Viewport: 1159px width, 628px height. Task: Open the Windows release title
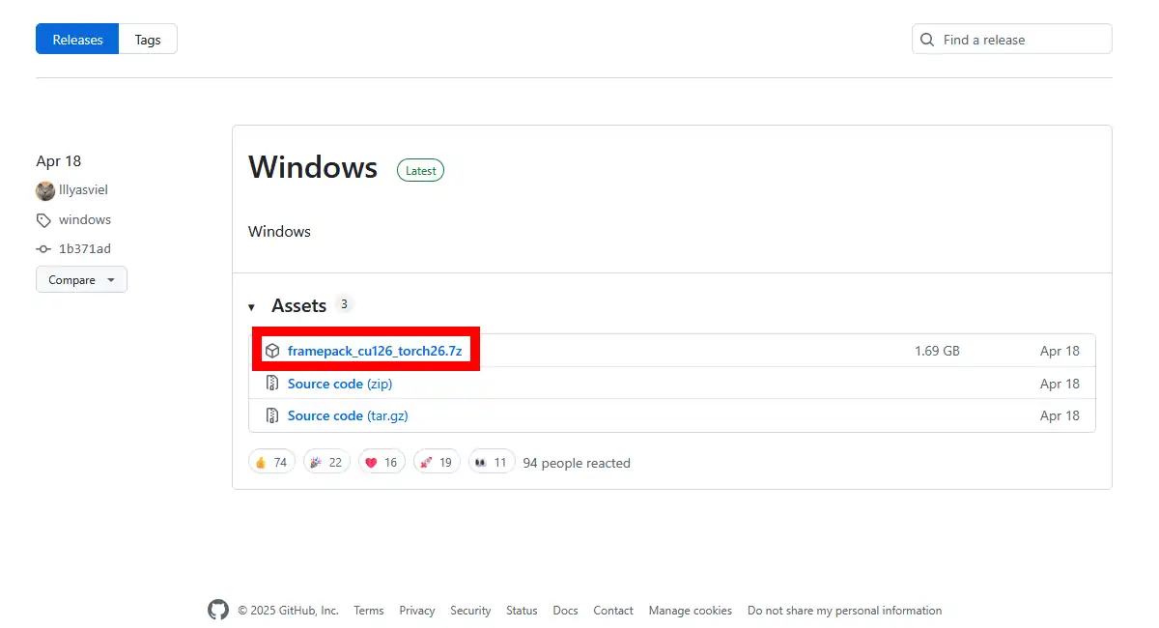313,167
